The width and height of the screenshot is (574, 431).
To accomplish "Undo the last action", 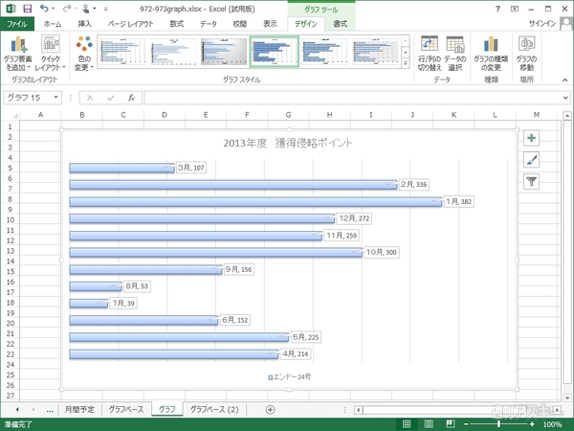I will click(x=44, y=9).
